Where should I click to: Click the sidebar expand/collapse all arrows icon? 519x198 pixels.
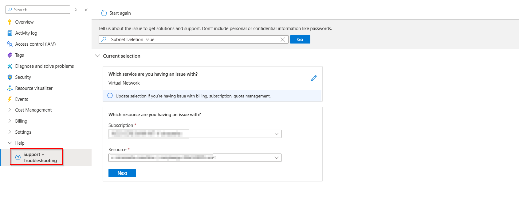(x=76, y=10)
